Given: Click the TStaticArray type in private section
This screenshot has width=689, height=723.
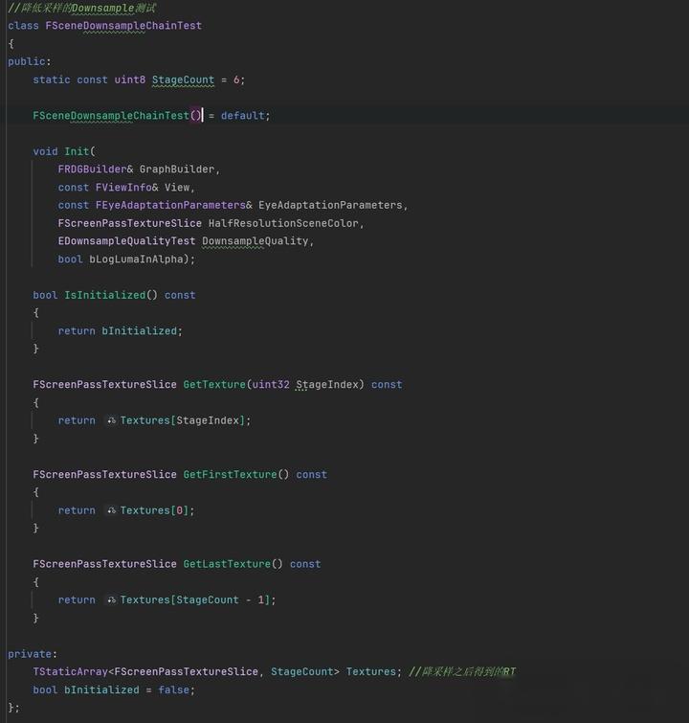Looking at the screenshot, I should click(x=70, y=672).
